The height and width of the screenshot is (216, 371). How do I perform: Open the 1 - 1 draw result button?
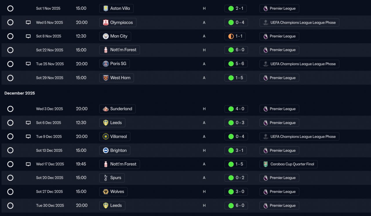click(x=235, y=36)
